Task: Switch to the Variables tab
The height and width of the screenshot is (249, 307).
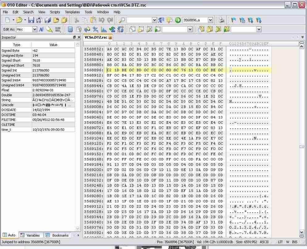Action: pos(30,235)
